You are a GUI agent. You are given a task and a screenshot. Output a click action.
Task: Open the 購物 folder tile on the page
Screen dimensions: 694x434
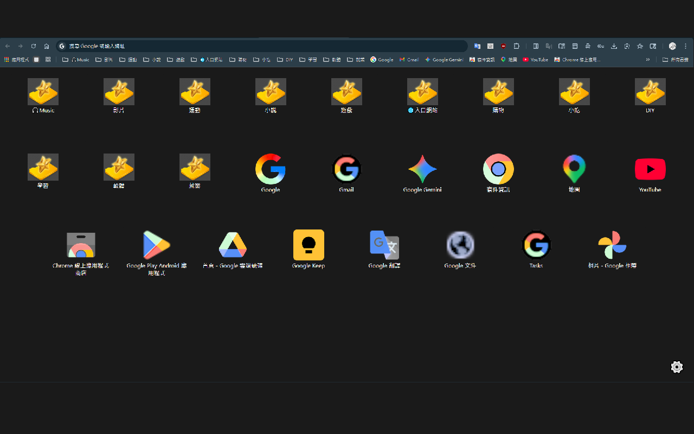(498, 96)
